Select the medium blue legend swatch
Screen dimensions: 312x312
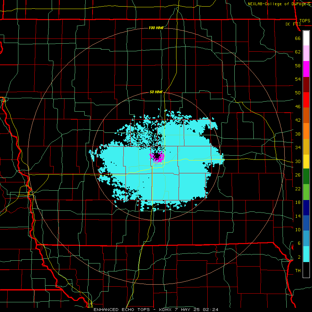(306, 223)
